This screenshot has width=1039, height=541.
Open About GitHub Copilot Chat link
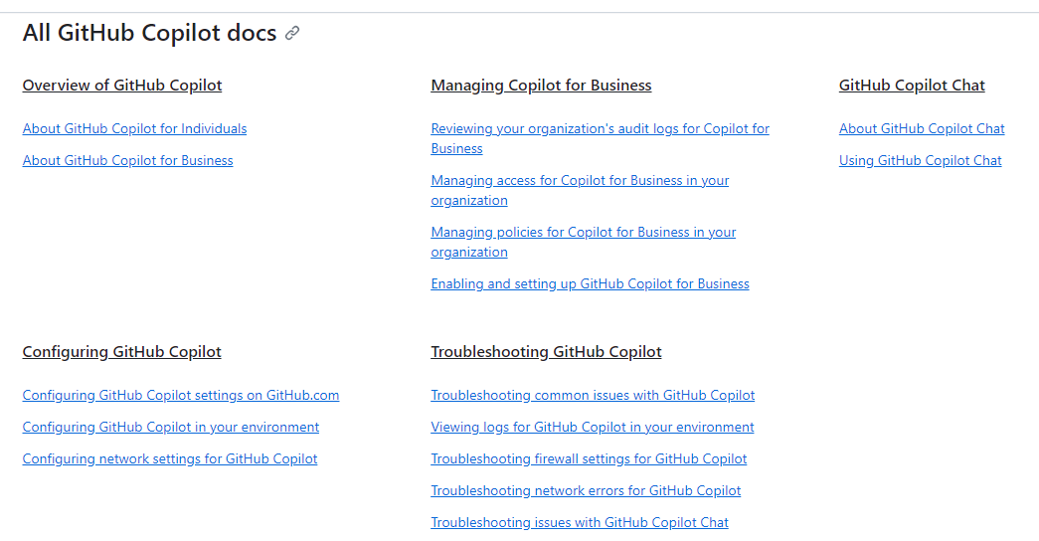(922, 128)
